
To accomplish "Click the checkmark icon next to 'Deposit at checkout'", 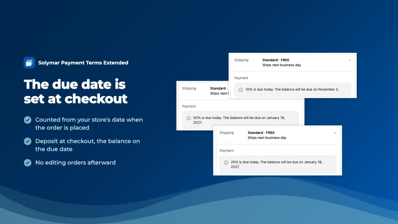I will tap(28, 141).
